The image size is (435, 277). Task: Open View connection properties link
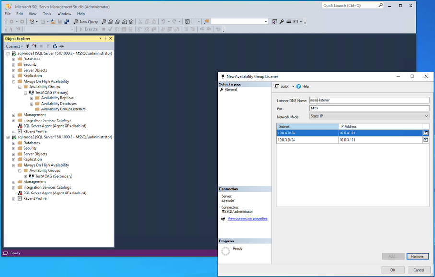click(247, 219)
